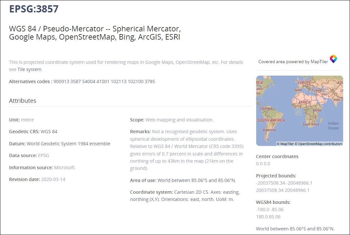Click projected bounds '20037508.34 20048966.1'
This screenshot has height=235, width=350.
point(282,190)
